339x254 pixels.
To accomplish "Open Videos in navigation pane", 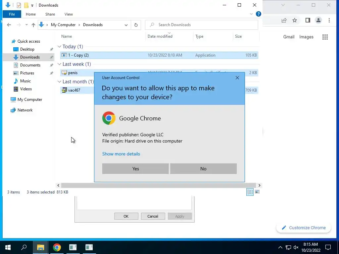I will (26, 89).
